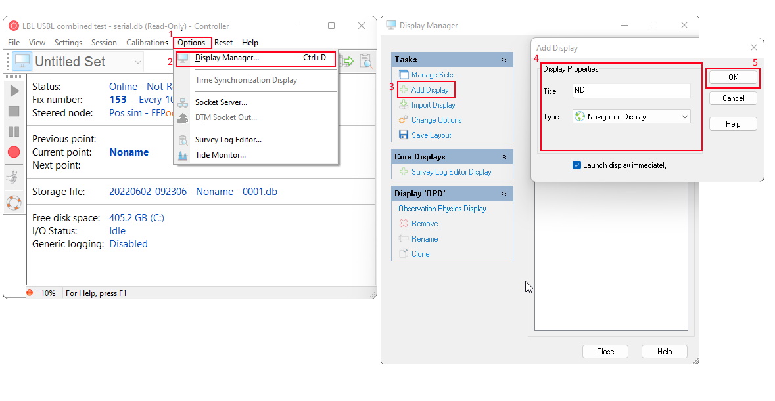The image size is (775, 401).
Task: Toggle Launch display immediately checkbox
Action: (576, 165)
